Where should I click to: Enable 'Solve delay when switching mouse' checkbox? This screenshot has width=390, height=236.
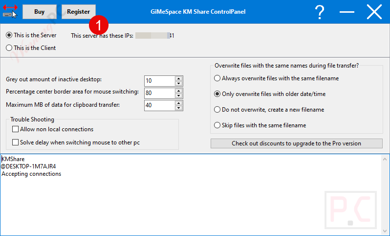pyautogui.click(x=76, y=142)
